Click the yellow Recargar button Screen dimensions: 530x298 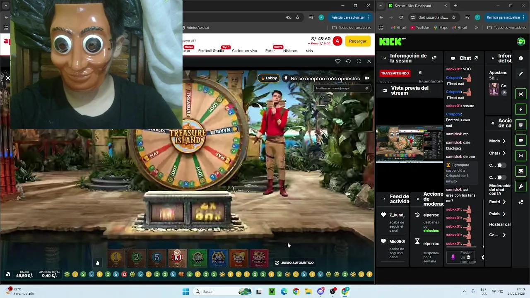(x=358, y=41)
